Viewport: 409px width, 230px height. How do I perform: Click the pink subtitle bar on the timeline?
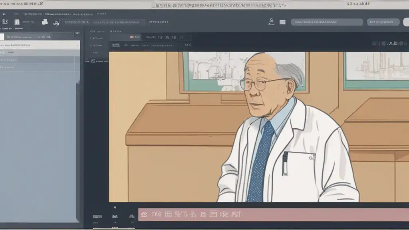(273, 214)
